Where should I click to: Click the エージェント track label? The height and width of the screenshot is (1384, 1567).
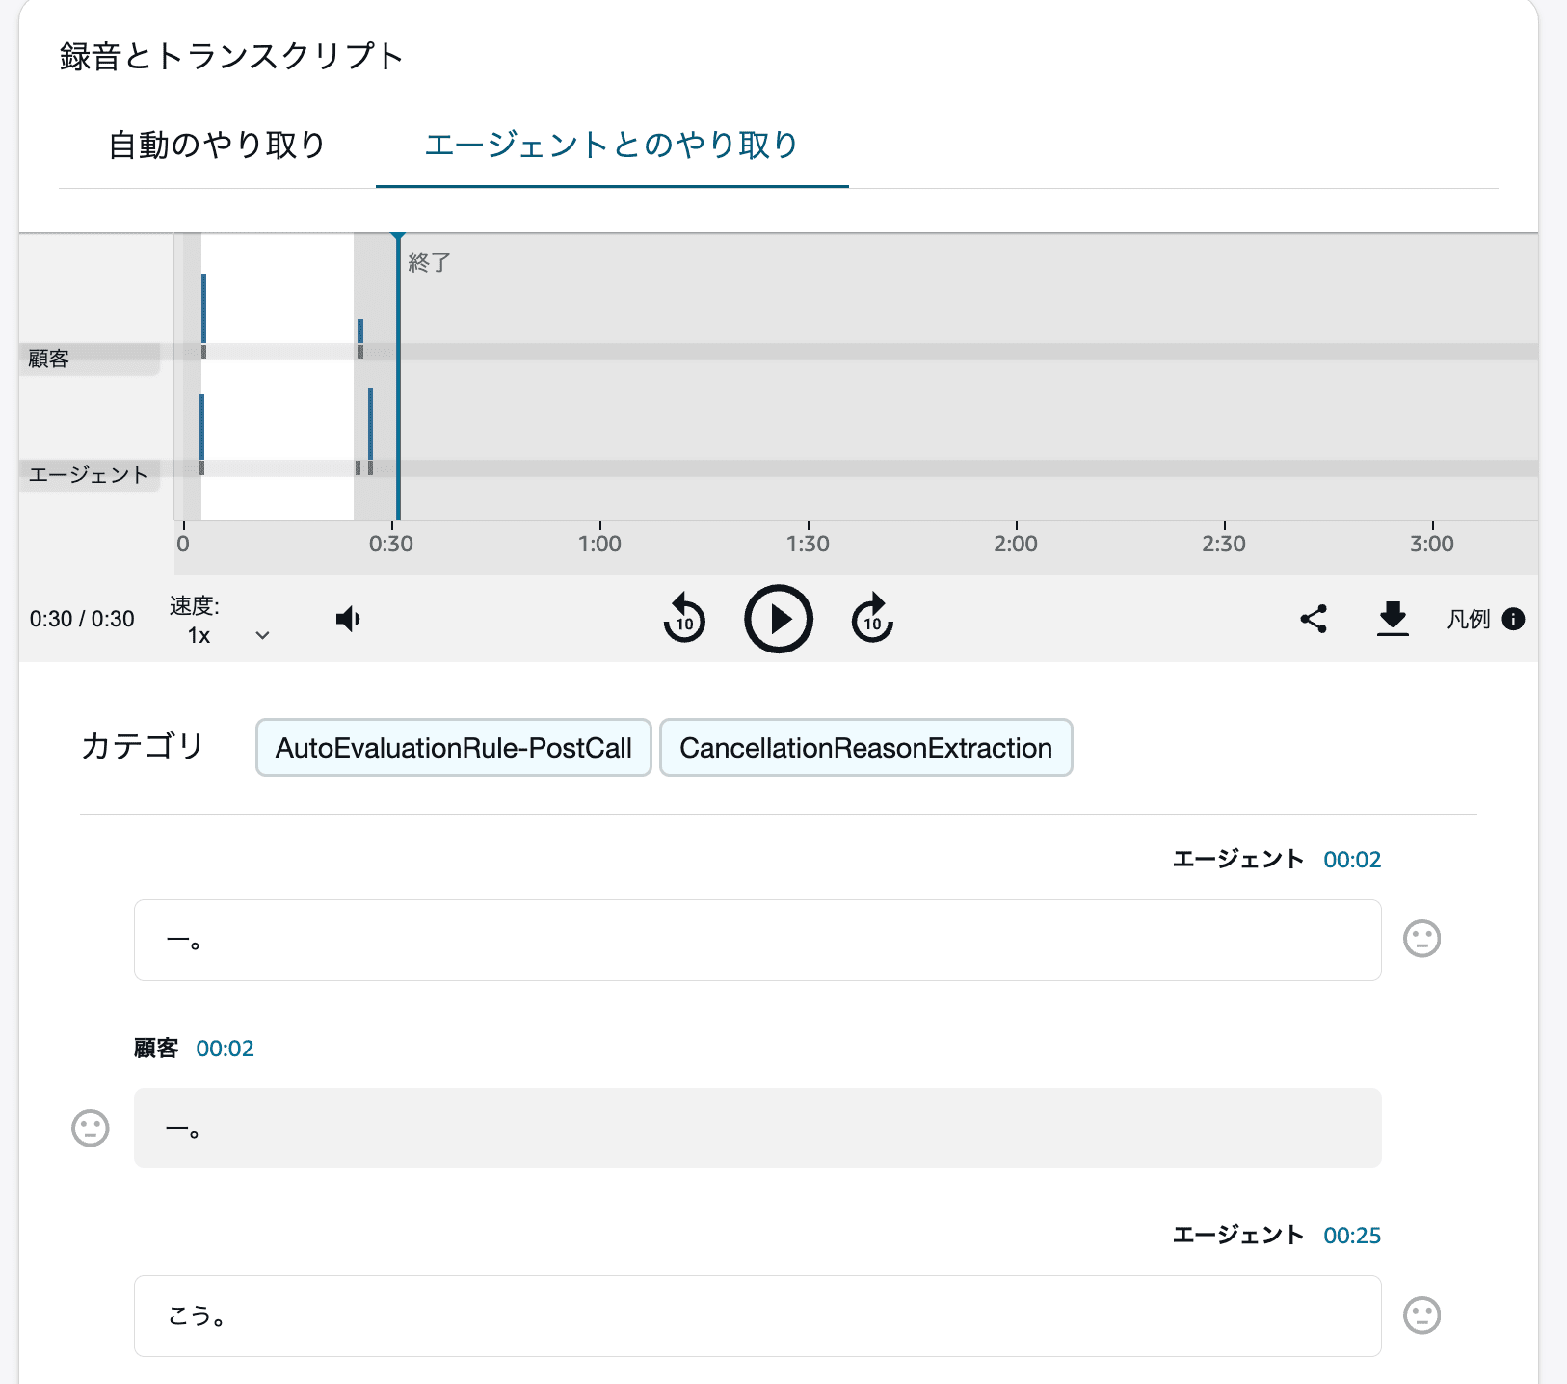point(88,474)
